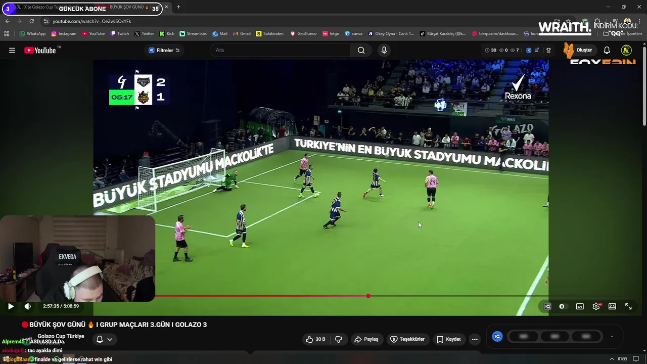
Task: Click the address bar URL
Action: coord(92,21)
